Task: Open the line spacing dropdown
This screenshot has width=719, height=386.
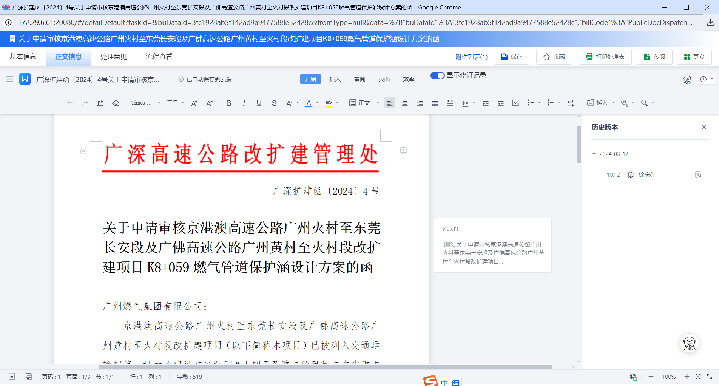Action: coord(468,103)
